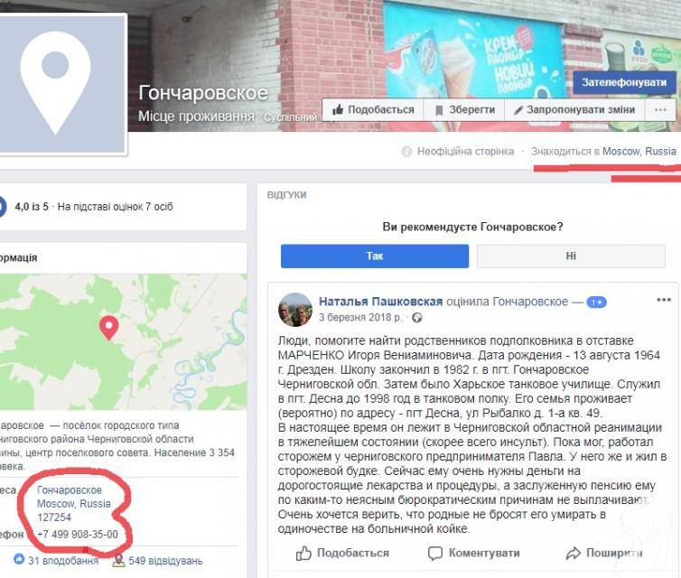Share the review using Поширити

[604, 554]
